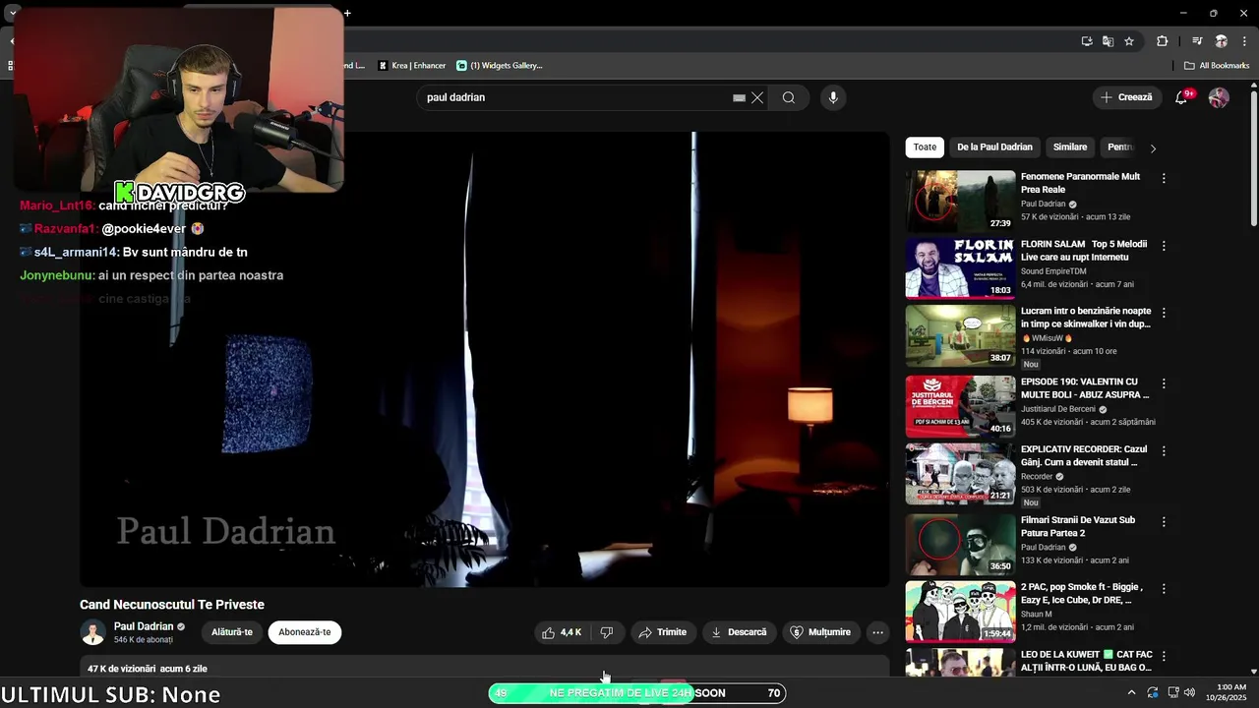Open the Krea | Enhancer bookmark
This screenshot has width=1259, height=708.
(412, 66)
